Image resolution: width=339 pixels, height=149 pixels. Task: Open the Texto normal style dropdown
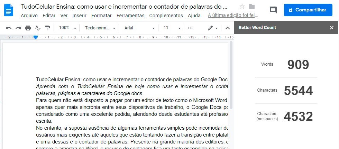click(100, 28)
